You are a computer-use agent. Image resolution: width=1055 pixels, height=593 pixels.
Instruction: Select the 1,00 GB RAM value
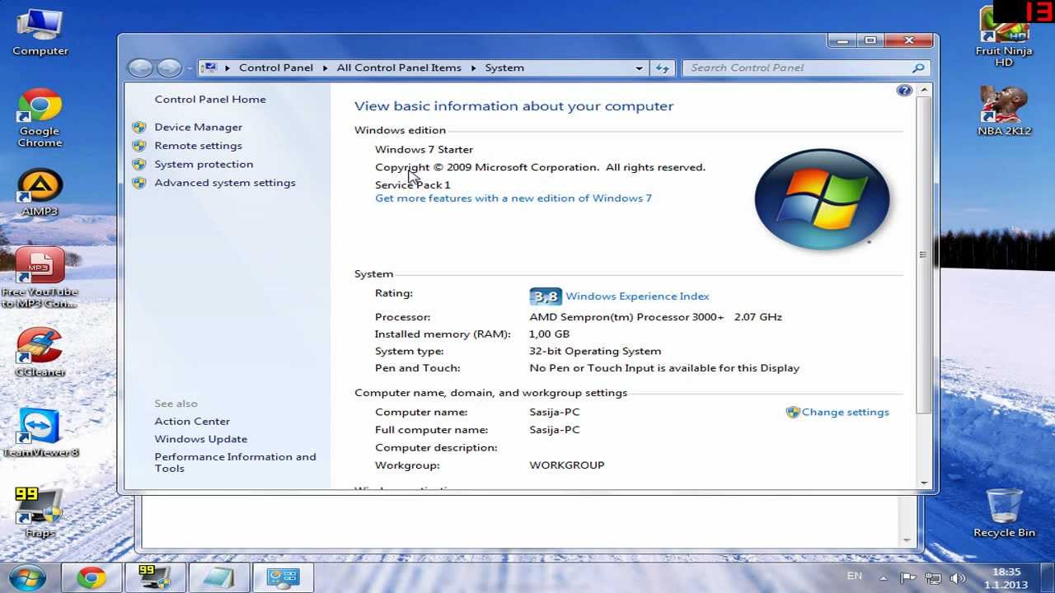tap(549, 334)
